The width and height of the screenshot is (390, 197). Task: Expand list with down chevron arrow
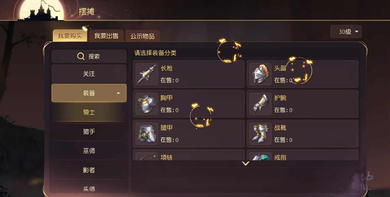246,164
